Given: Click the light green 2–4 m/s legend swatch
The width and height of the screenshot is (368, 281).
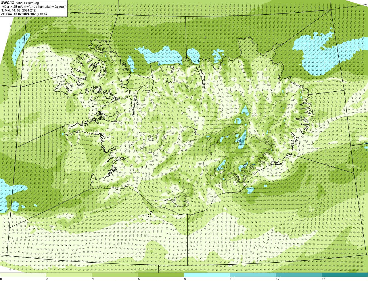Looking at the screenshot, I should [69, 275].
